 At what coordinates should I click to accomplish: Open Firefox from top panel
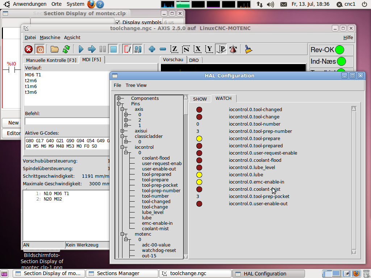click(91, 4)
